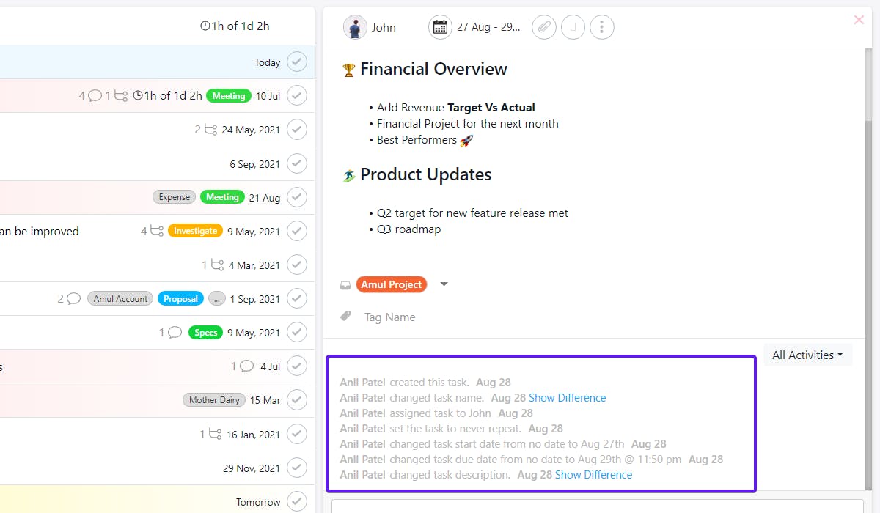Viewport: 880px width, 513px height.
Task: Complete the Meeting task due 10 Jul
Action: (x=297, y=95)
